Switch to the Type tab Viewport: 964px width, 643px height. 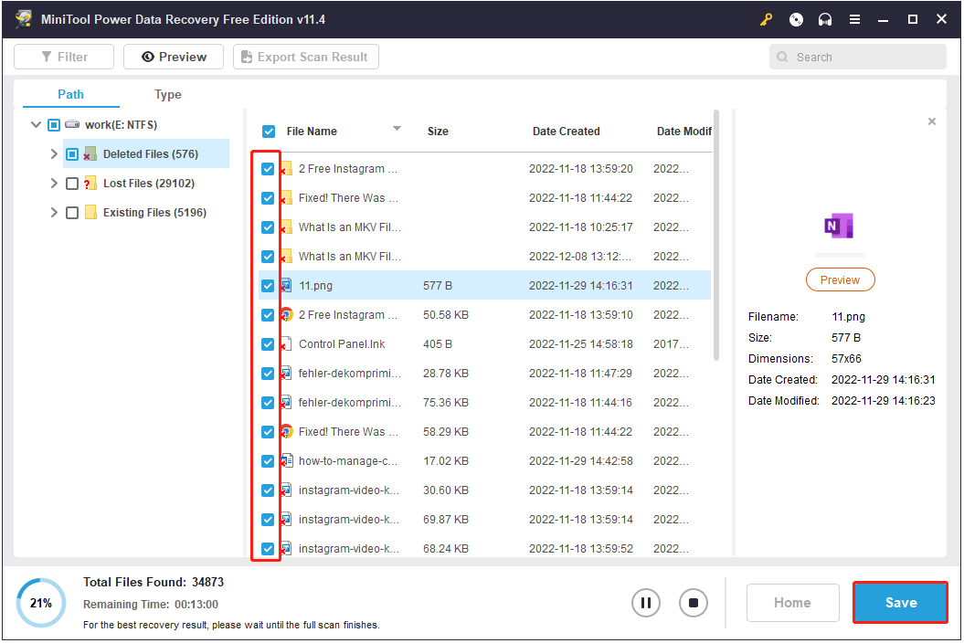pos(167,95)
